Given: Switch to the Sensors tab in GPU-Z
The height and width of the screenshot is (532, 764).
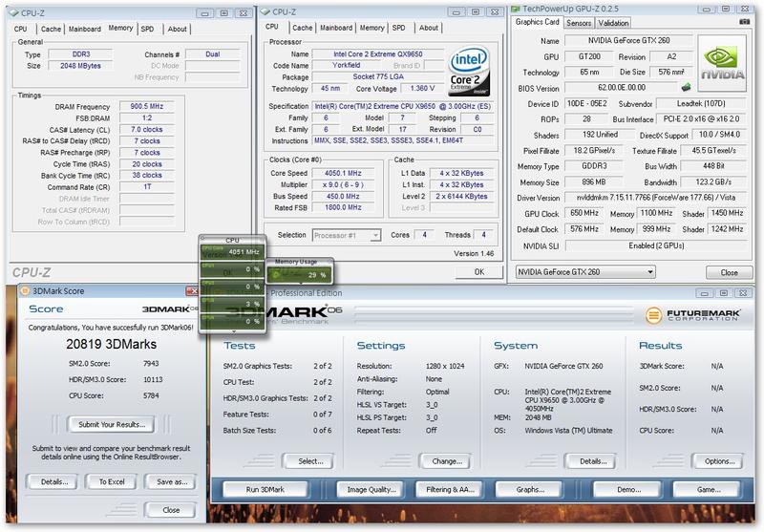Looking at the screenshot, I should coord(579,23).
